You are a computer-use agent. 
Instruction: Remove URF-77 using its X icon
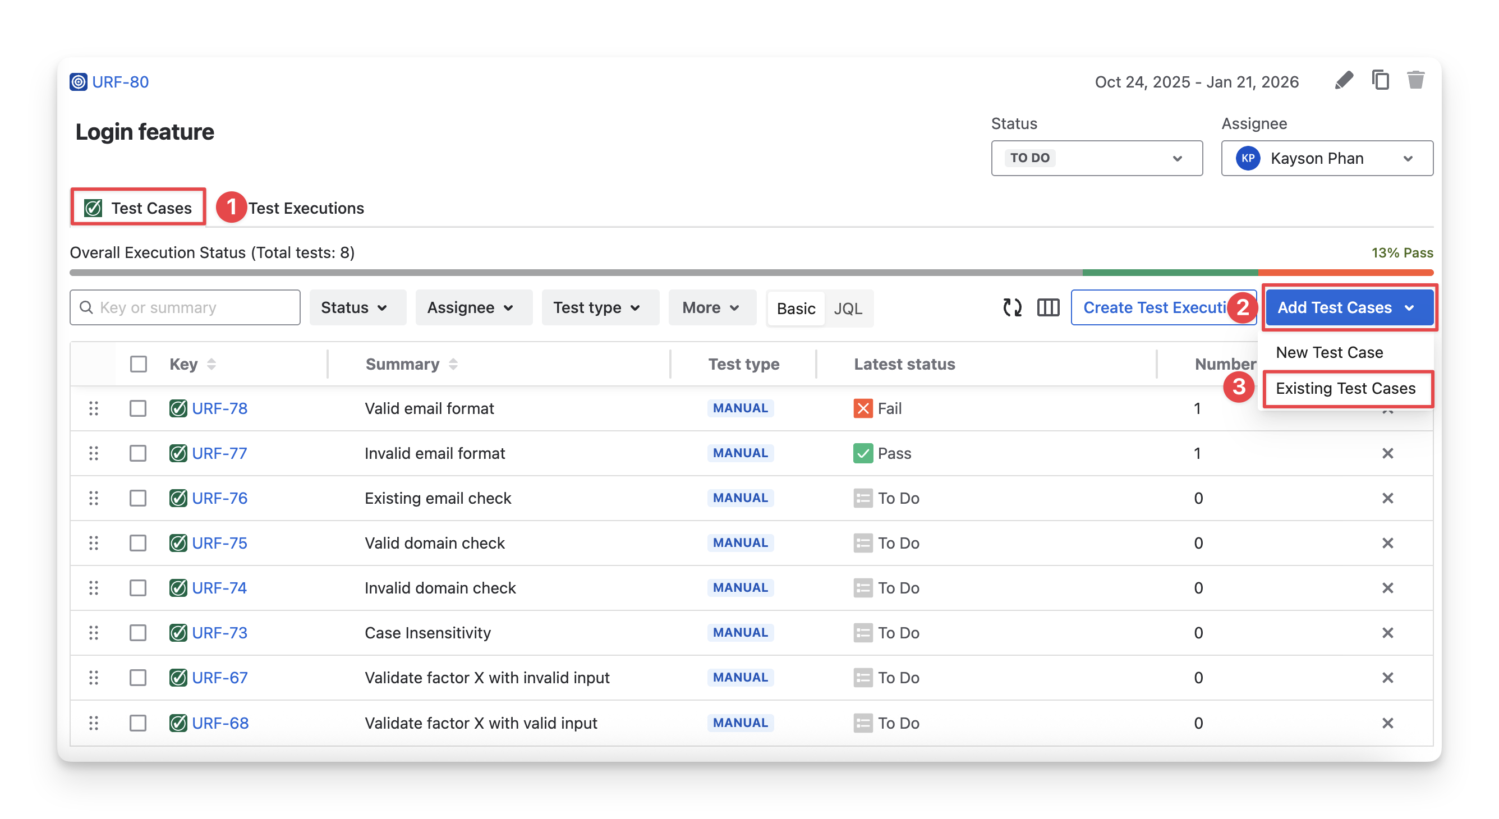coord(1387,453)
